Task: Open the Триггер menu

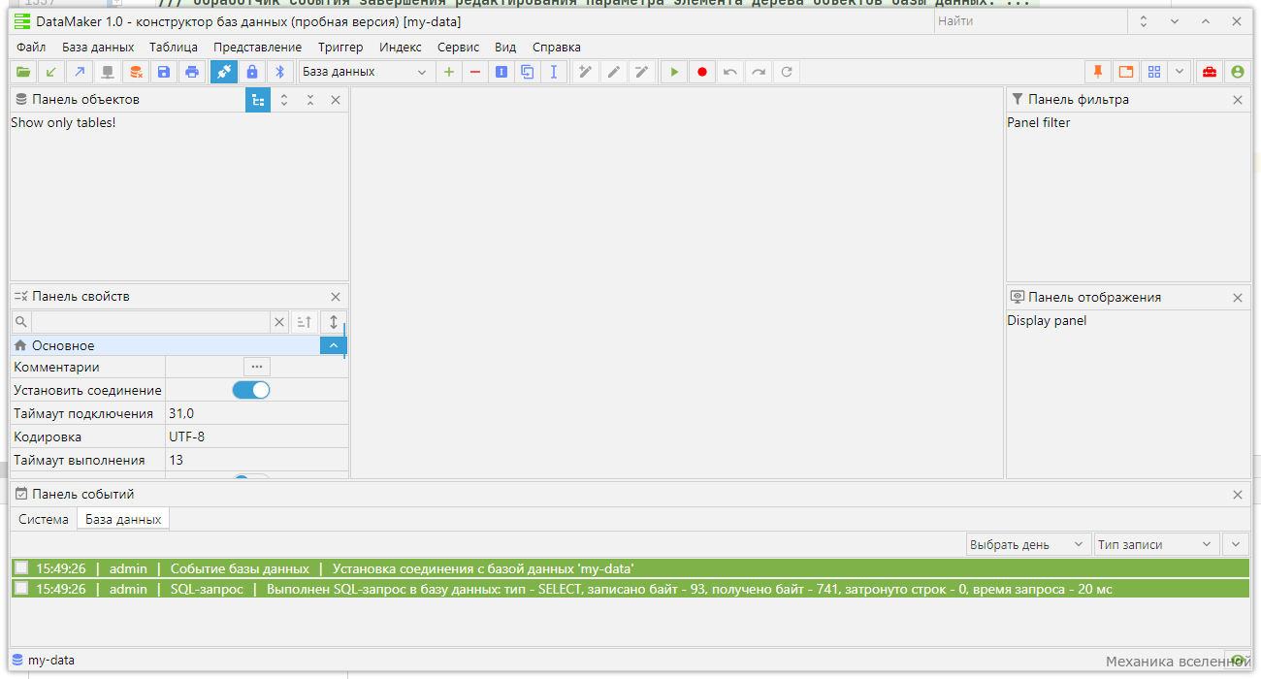Action: (340, 47)
